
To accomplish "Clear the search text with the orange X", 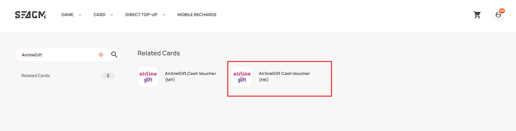I will coord(101,55).
